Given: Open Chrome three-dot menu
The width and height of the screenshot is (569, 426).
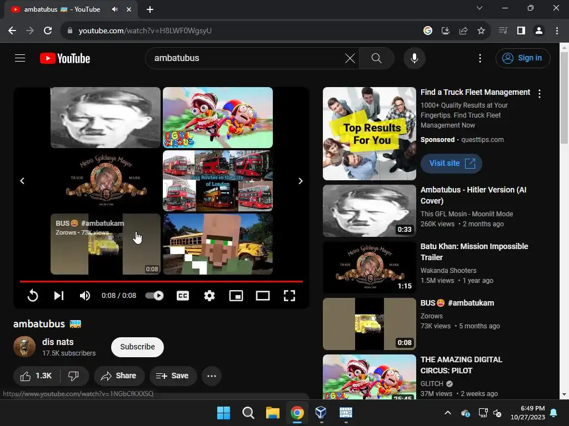Looking at the screenshot, I should click(557, 31).
